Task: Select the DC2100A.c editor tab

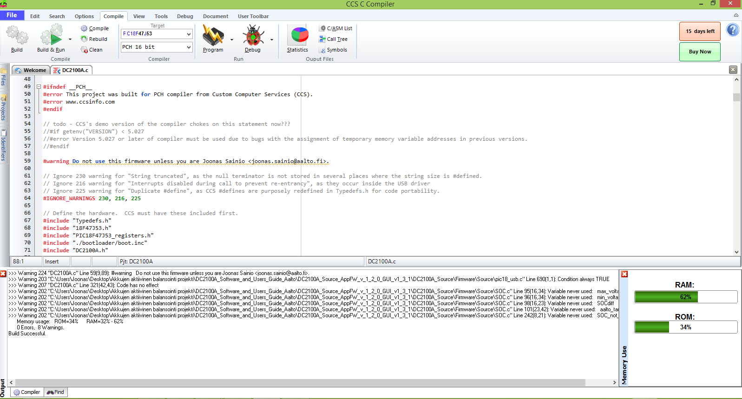Action: pyautogui.click(x=71, y=70)
